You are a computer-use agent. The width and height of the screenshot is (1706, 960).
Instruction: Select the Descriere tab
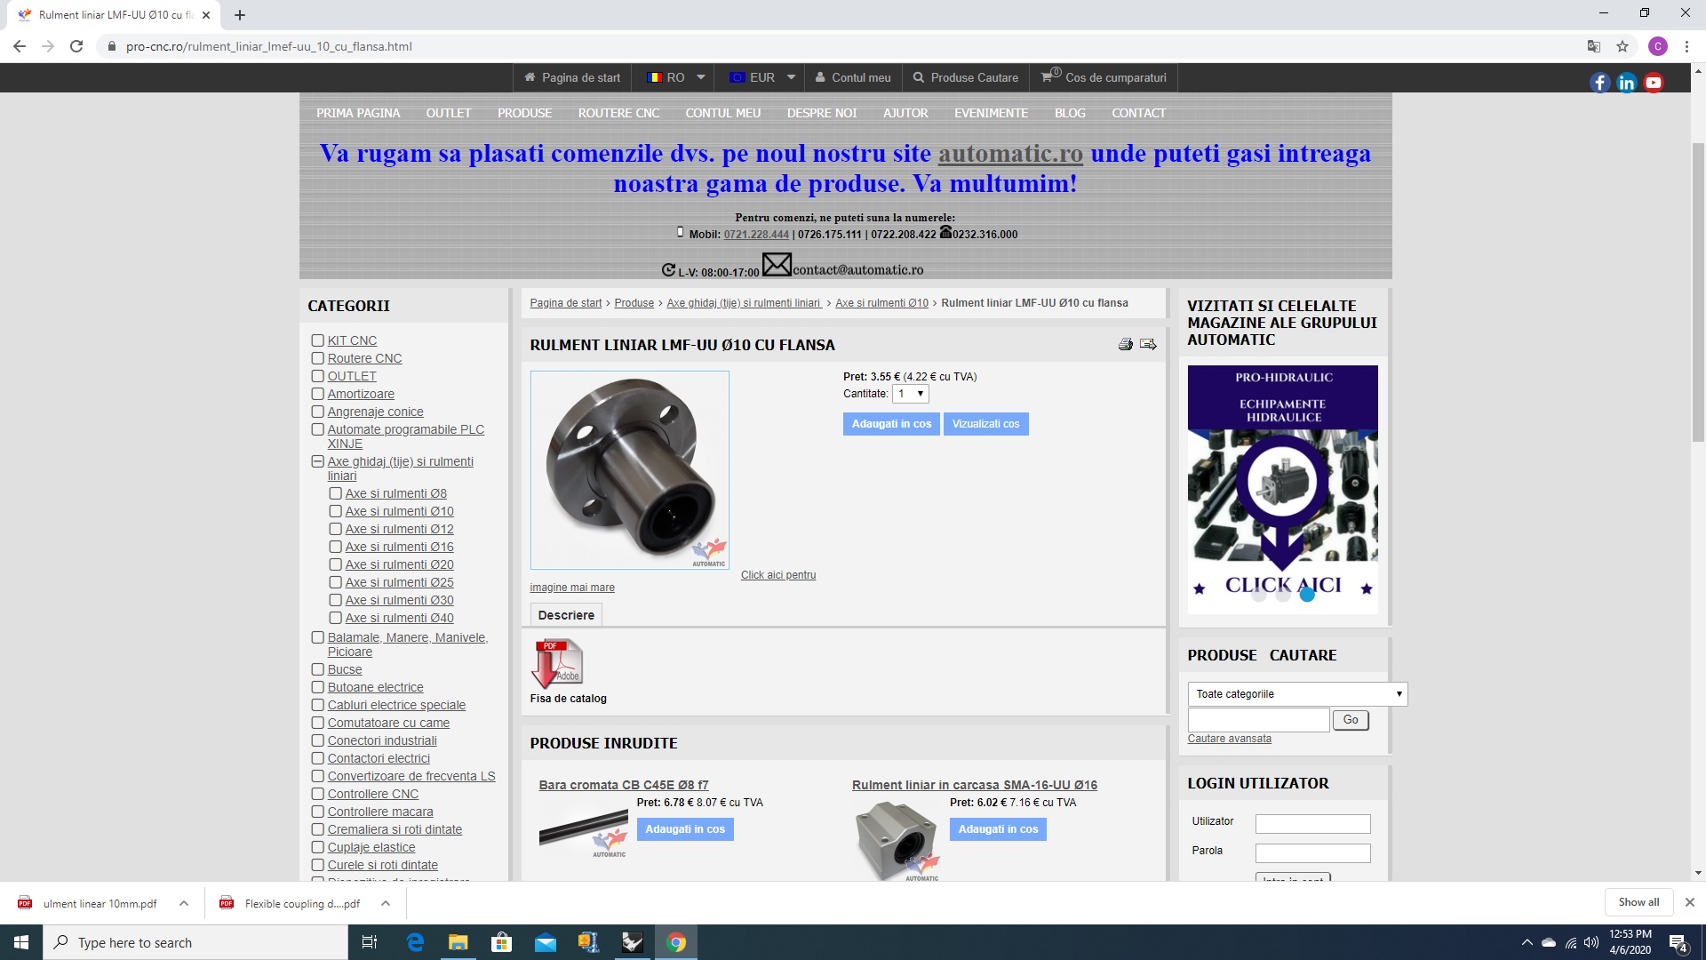(566, 615)
